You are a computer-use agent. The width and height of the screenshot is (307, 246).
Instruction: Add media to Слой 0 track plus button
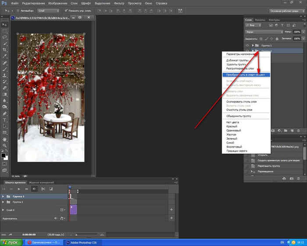[x=171, y=210]
